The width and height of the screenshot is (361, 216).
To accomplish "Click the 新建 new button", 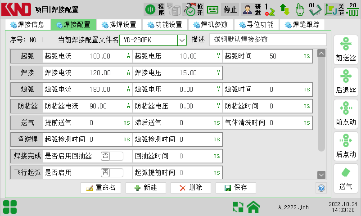I will (x=146, y=188).
